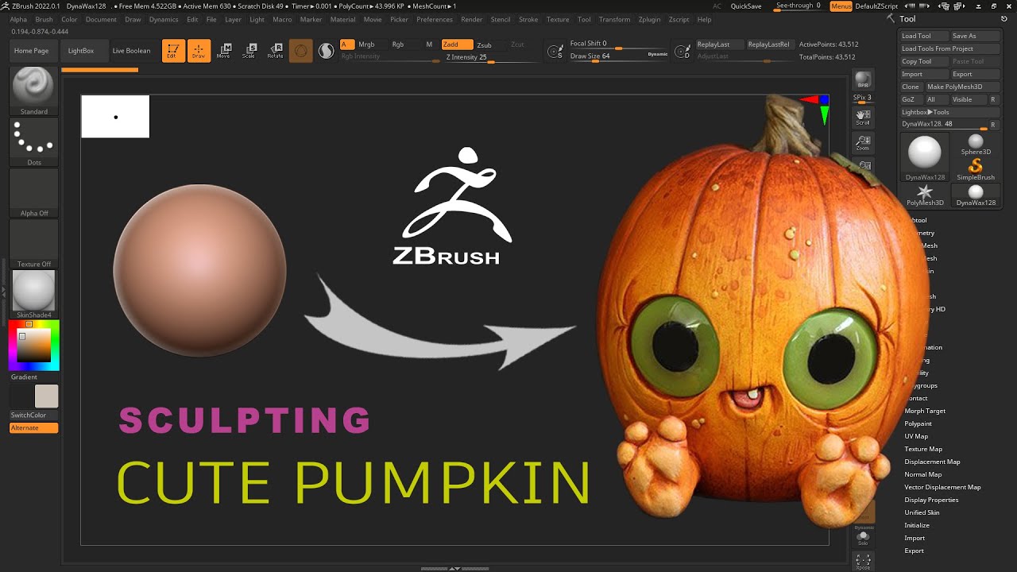
Task: Open the Zplugin menu
Action: [649, 19]
